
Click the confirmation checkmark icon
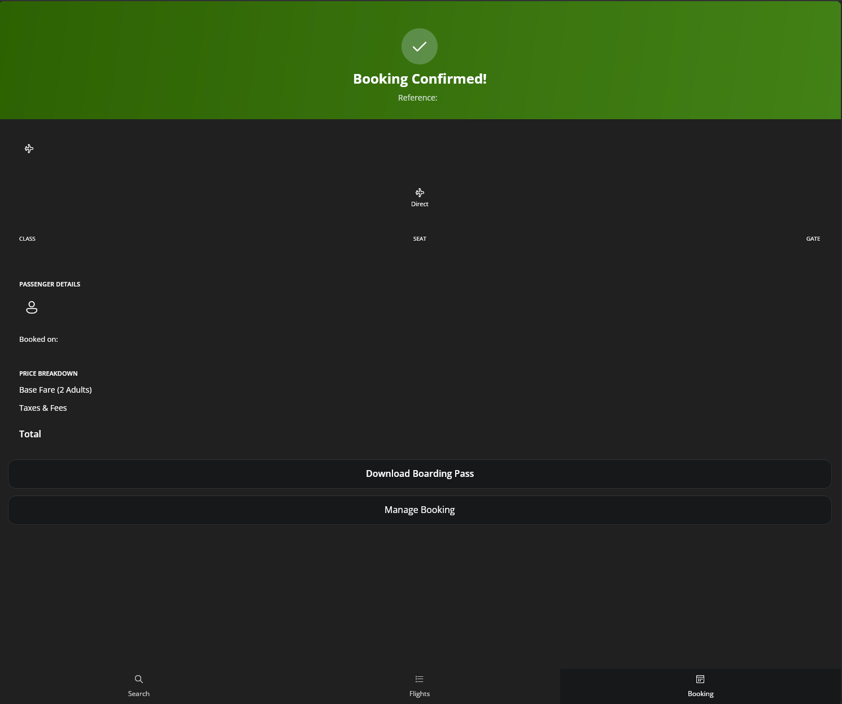pyautogui.click(x=419, y=46)
